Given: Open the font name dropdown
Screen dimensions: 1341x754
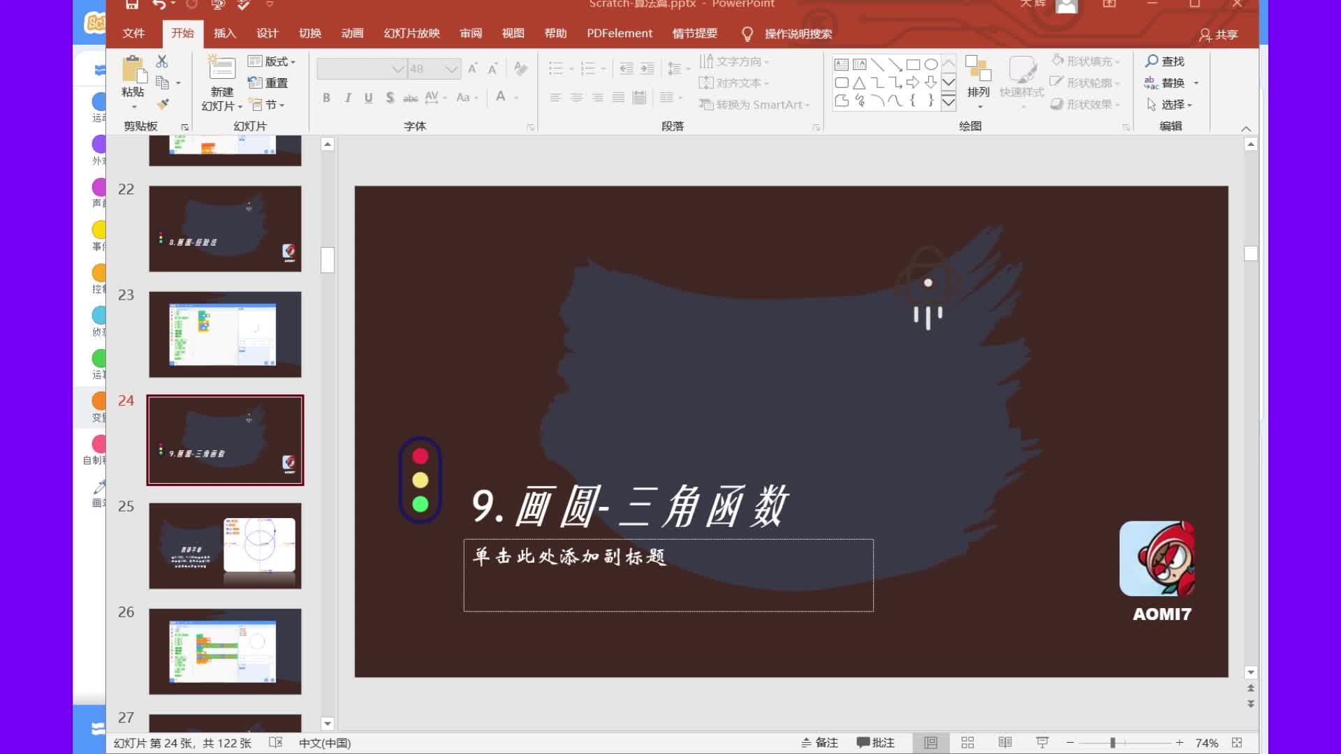Looking at the screenshot, I should [397, 68].
